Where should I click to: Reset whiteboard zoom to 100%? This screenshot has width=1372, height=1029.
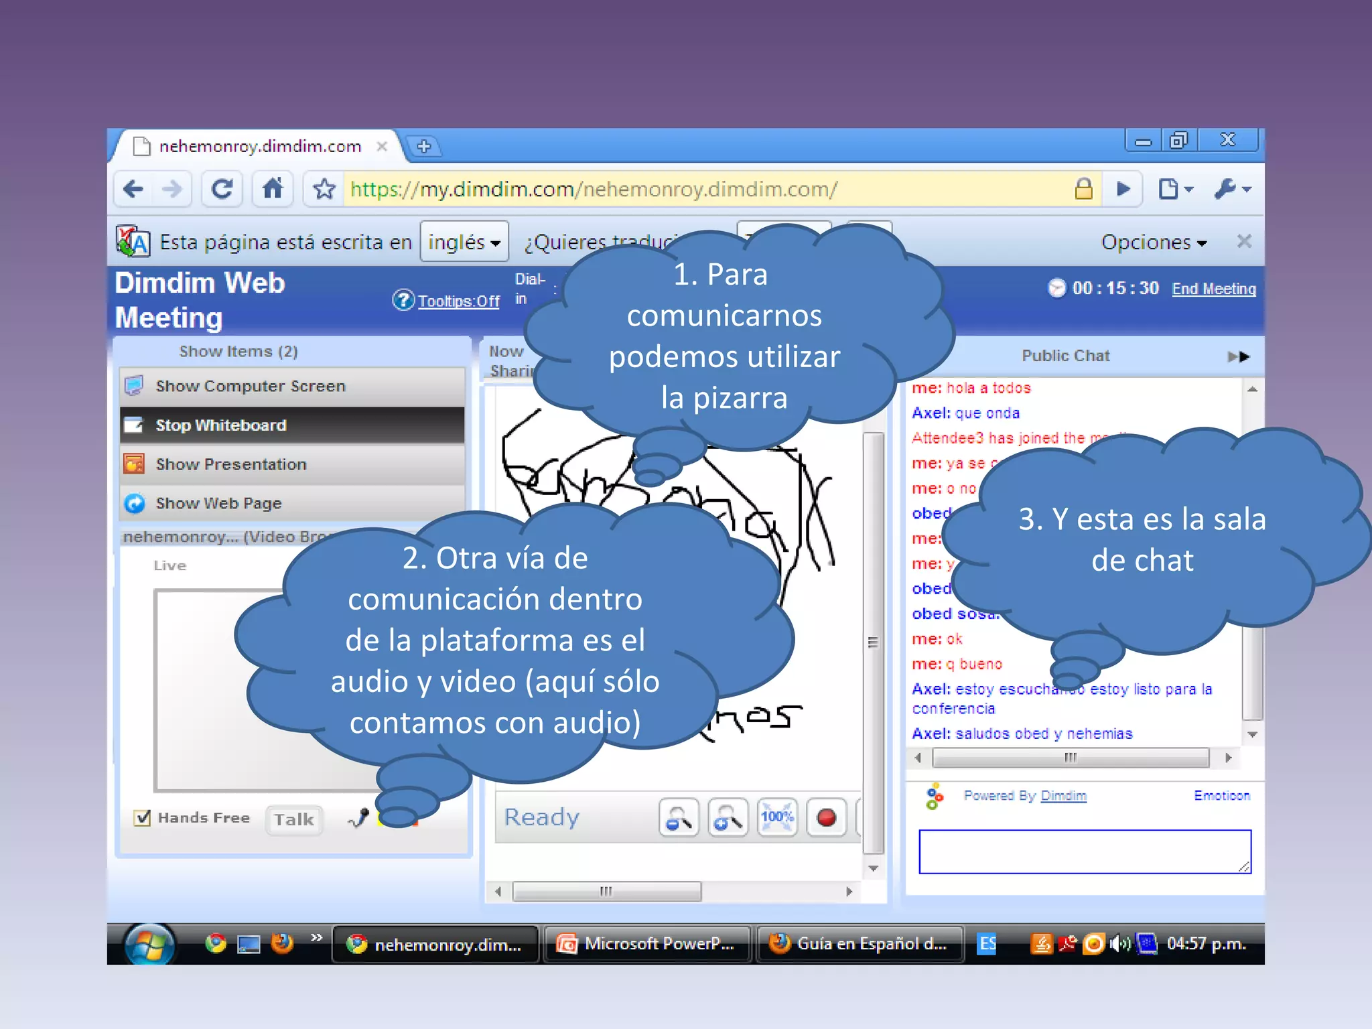[x=777, y=818]
